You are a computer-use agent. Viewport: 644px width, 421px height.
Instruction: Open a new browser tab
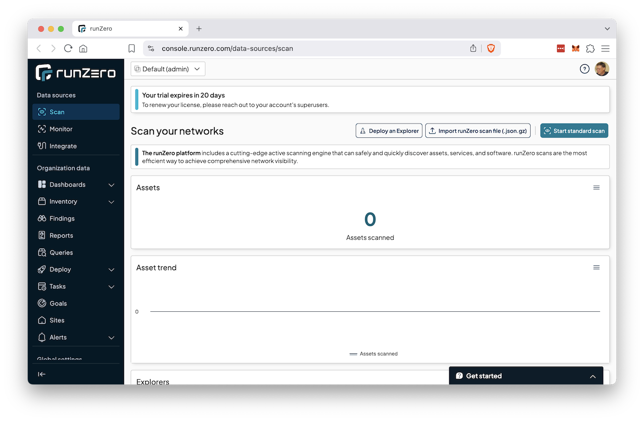(199, 29)
